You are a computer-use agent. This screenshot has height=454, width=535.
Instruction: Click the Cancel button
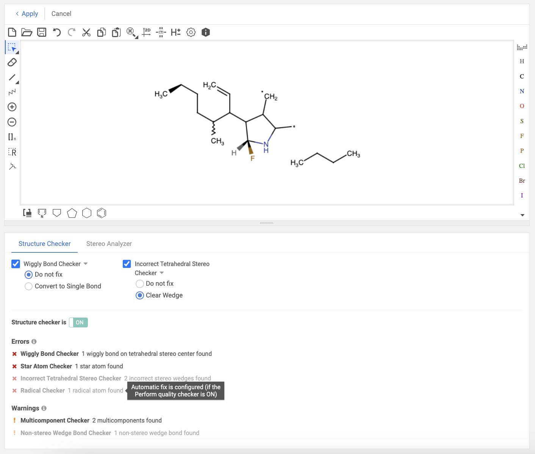[61, 14]
